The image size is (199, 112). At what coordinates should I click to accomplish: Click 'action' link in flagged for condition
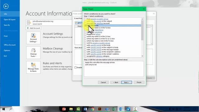[x=98, y=34]
